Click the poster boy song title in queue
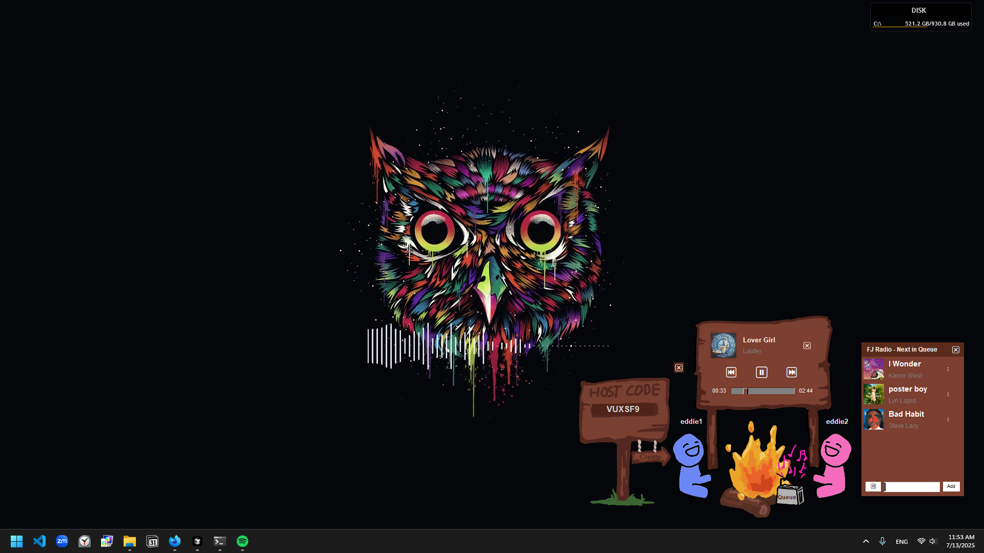984x553 pixels. coord(908,389)
